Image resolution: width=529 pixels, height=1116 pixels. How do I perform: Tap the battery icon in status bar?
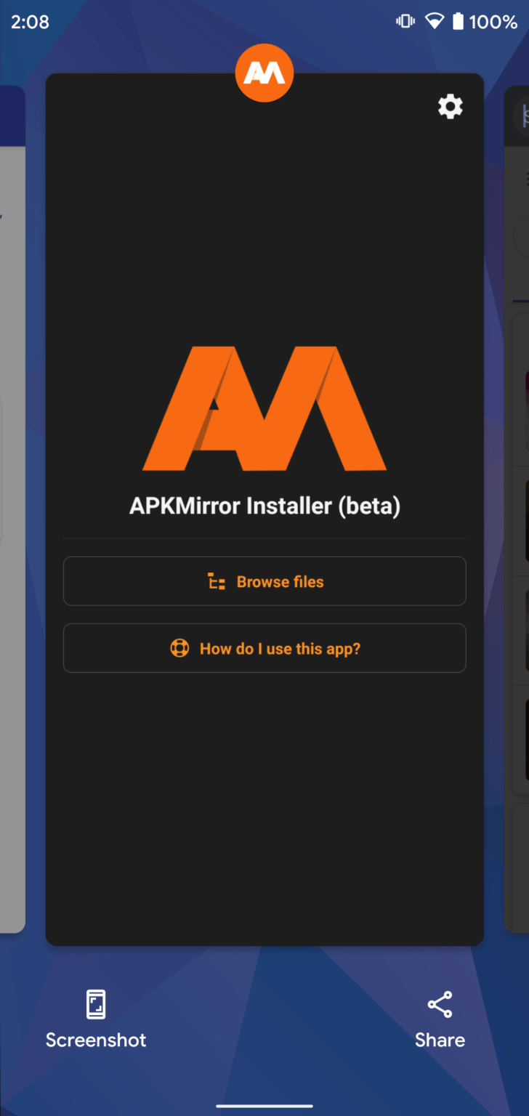point(458,22)
